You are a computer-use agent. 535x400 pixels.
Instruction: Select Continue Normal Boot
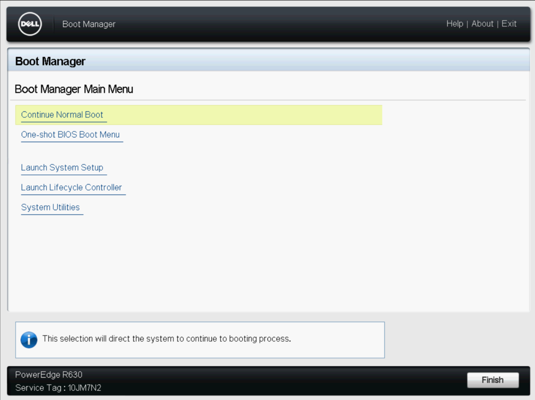pos(62,115)
